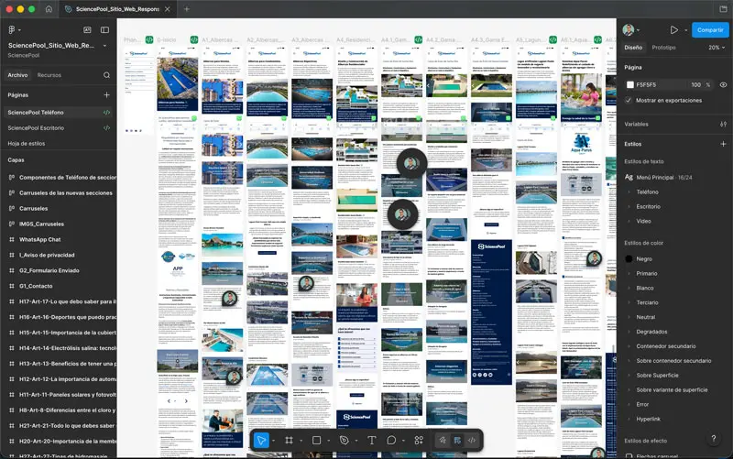
Task: Select the Menú Principal text style
Action: (654, 177)
